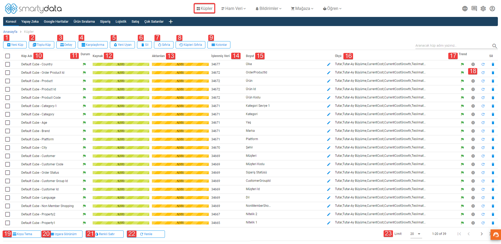Edit dimension pencil for Default Cube - Brand

329,131
